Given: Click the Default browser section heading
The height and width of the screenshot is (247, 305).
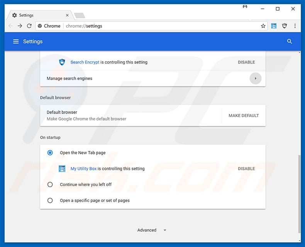Looking at the screenshot, I should pyautogui.click(x=55, y=98).
